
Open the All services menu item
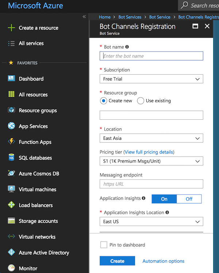31,43
